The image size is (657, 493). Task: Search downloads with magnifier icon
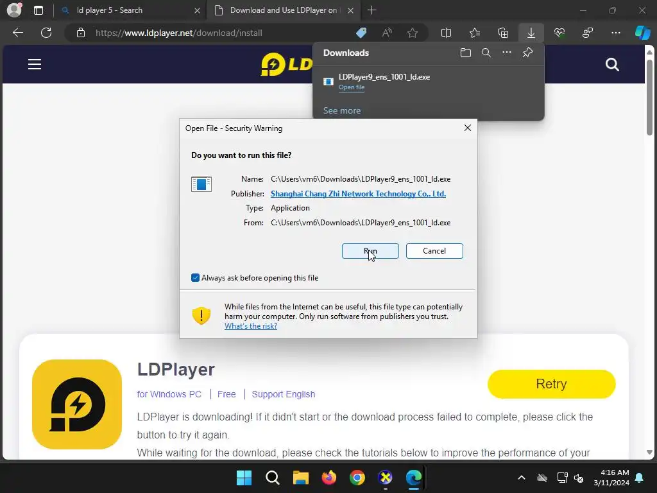coord(486,53)
